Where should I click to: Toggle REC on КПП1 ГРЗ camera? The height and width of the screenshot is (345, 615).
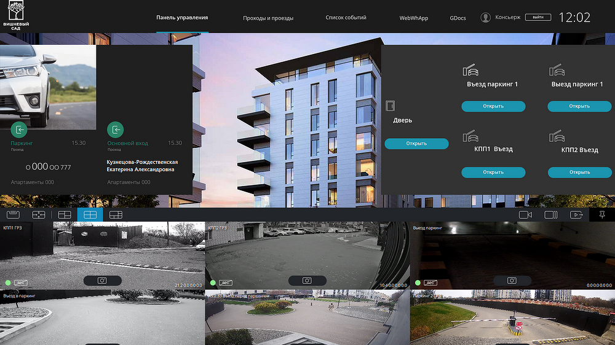tap(21, 283)
